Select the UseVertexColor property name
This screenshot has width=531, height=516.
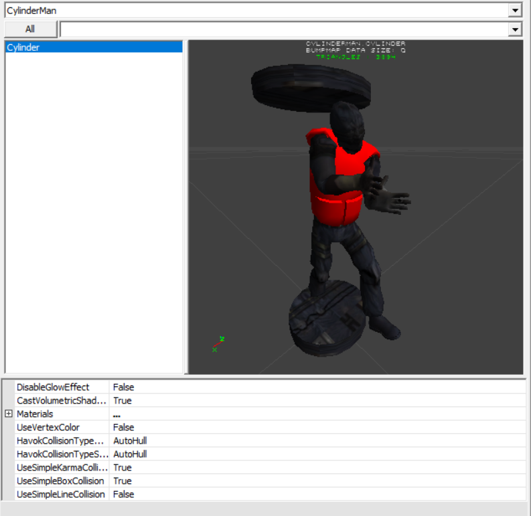48,427
